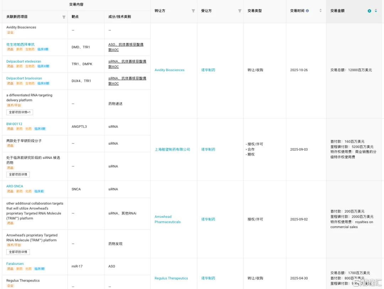Viewport: 384px width, 289px height.
Task: Select ASO cell in Farabursen row
Action: click(111, 266)
